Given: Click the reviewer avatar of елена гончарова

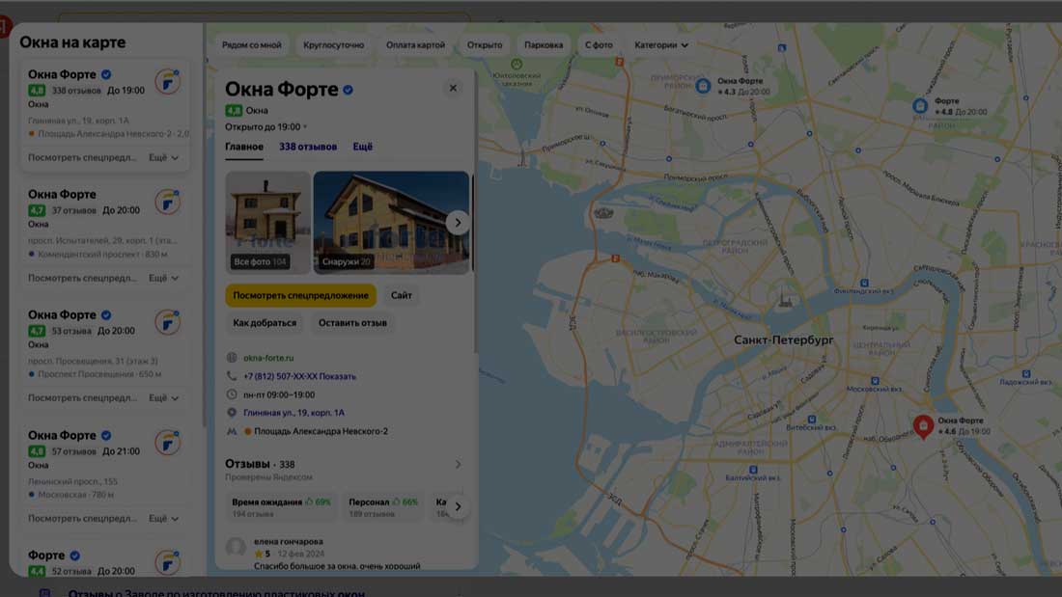Looking at the screenshot, I should (236, 547).
